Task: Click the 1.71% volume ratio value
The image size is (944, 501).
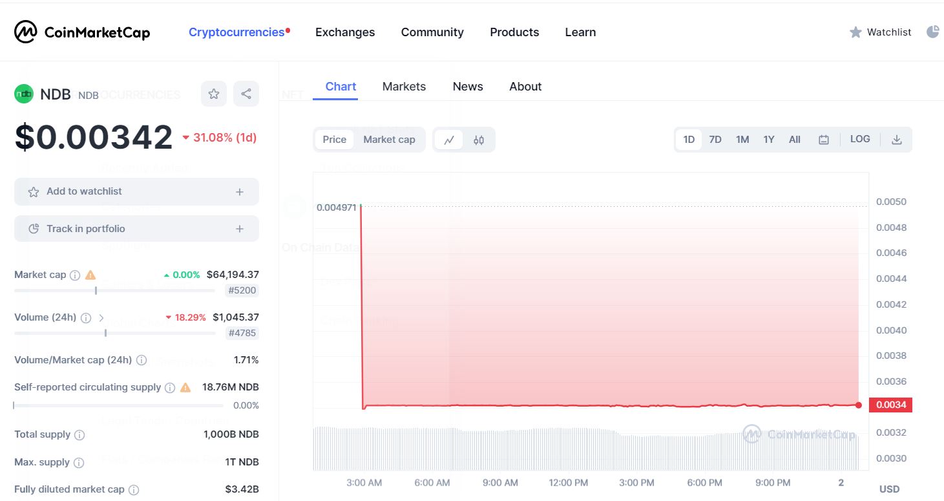Action: coord(246,360)
